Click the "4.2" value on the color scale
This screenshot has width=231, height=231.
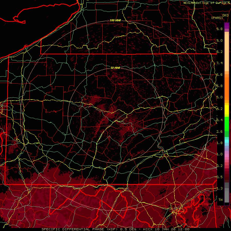coord(219,109)
